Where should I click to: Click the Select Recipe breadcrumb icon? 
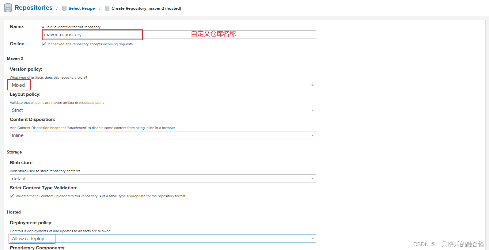(64, 8)
